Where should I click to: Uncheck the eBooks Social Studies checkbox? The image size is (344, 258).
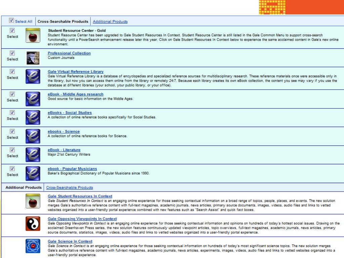(12, 113)
